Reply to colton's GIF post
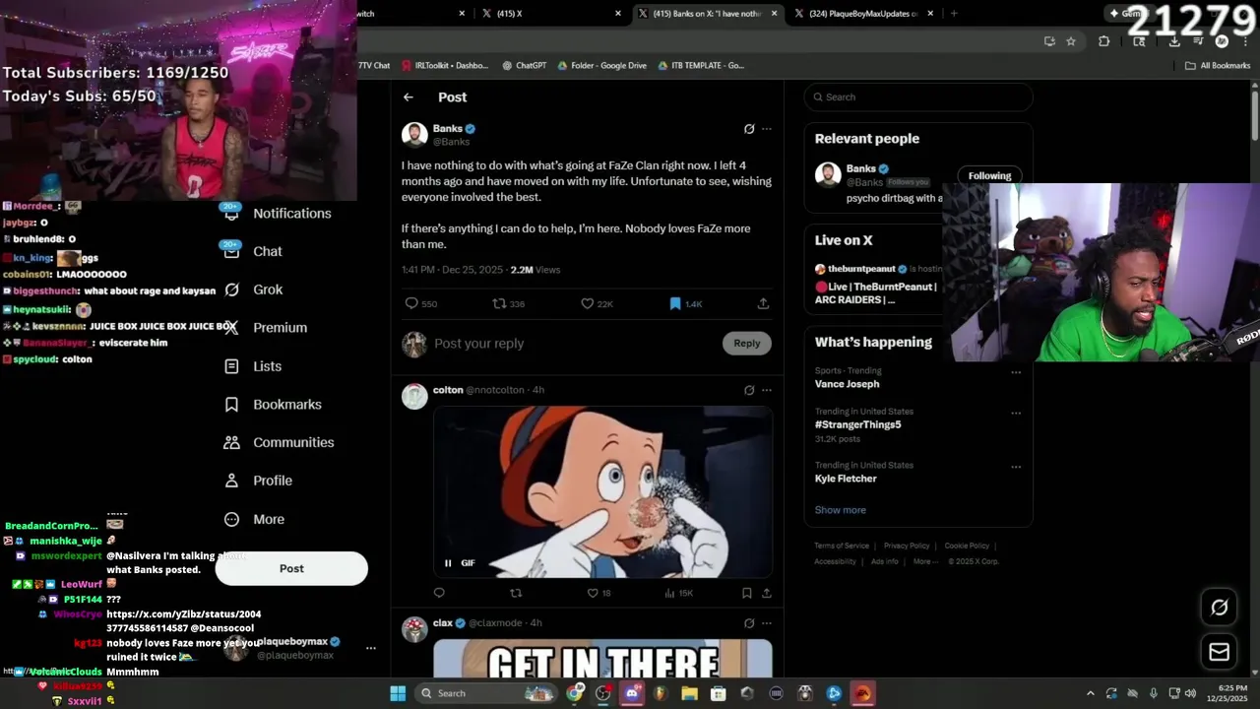This screenshot has width=1260, height=709. point(439,593)
